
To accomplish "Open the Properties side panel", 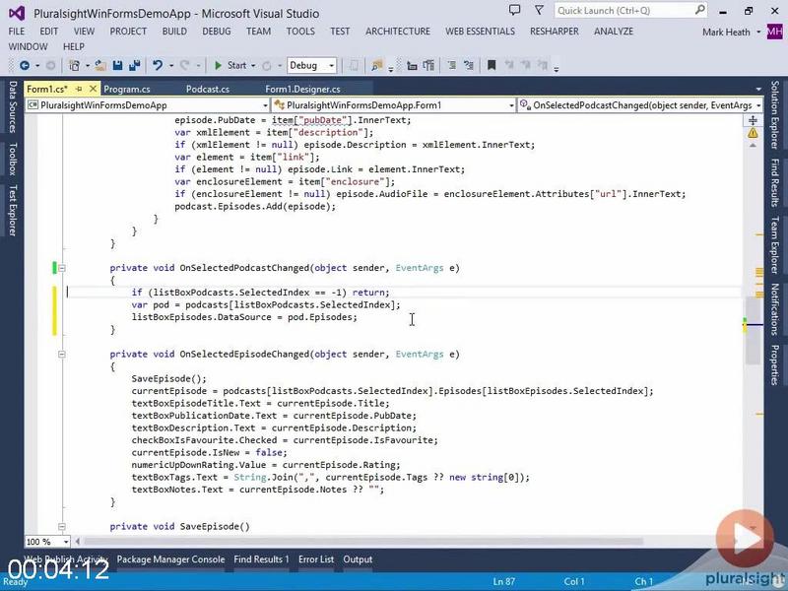I will (774, 364).
